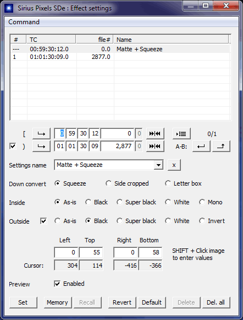Click the A-B return arrow button
The height and width of the screenshot is (320, 243).
point(201,146)
